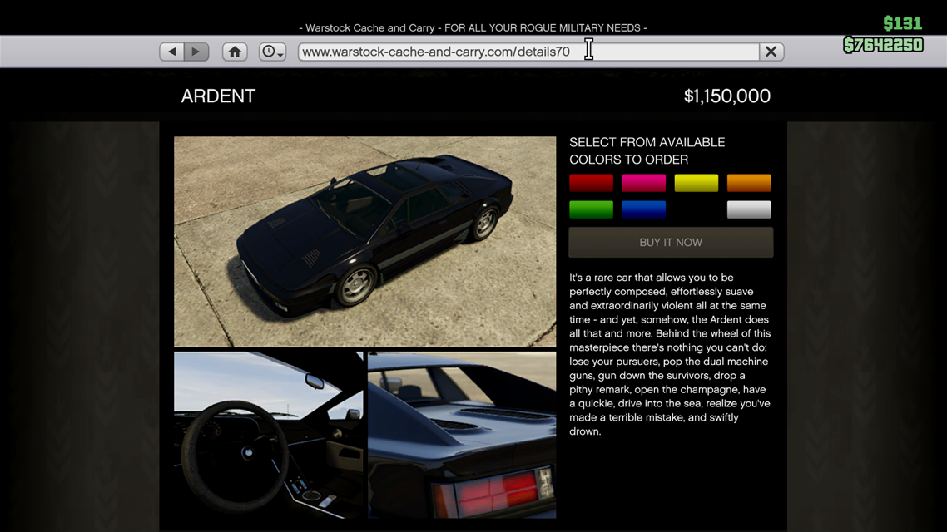The image size is (947, 532).
Task: Close the browser with the X button
Action: pos(771,52)
